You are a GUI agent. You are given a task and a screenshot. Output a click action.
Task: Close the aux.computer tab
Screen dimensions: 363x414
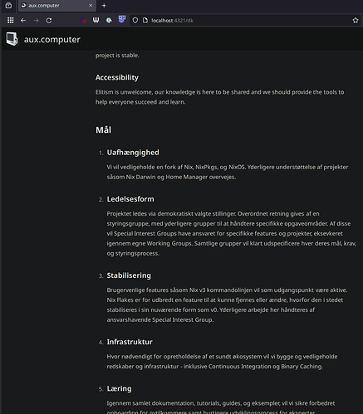[x=91, y=6]
